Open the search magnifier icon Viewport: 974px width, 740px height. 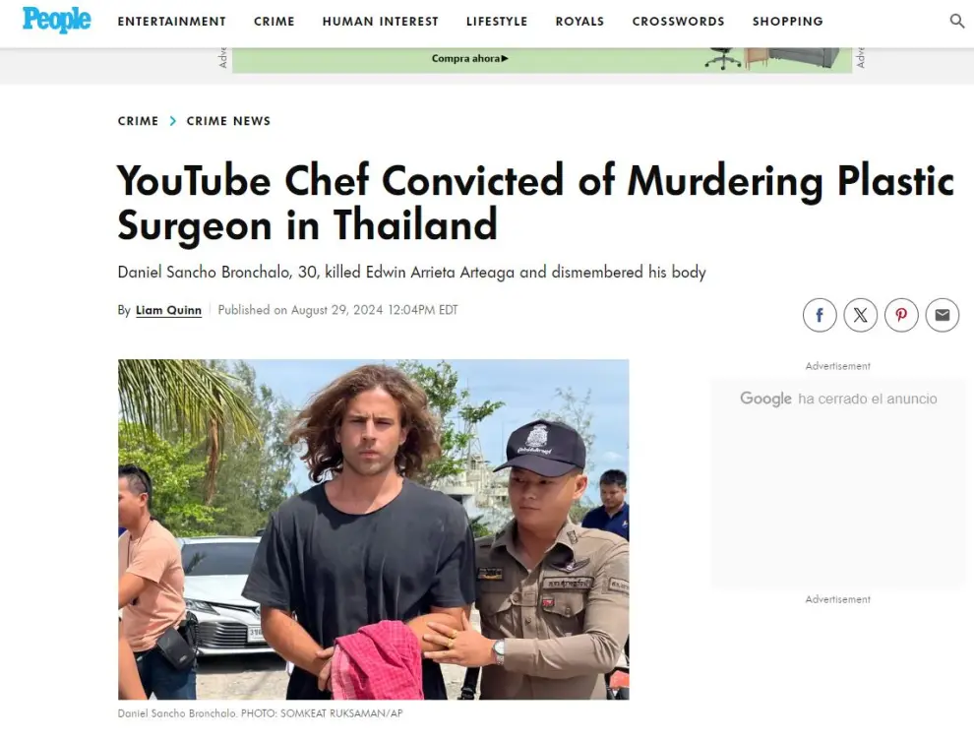coord(956,21)
